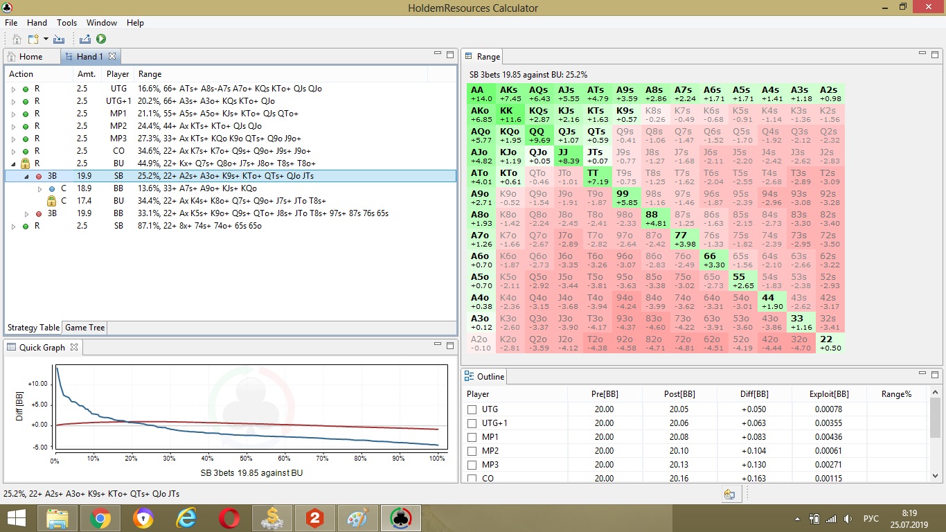This screenshot has width=946, height=532.
Task: Minimize the Range panel
Action: 922,53
